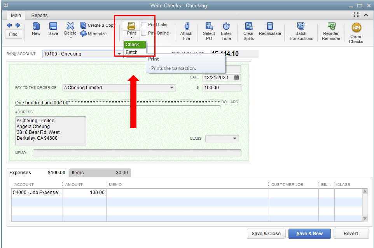The height and width of the screenshot is (248, 374).
Task: Click the Delete X icon
Action: click(70, 26)
